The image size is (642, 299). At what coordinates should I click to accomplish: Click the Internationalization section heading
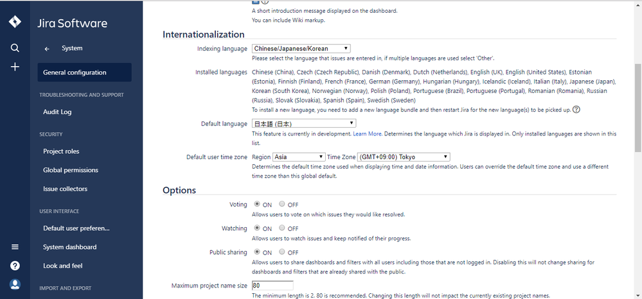tap(204, 35)
